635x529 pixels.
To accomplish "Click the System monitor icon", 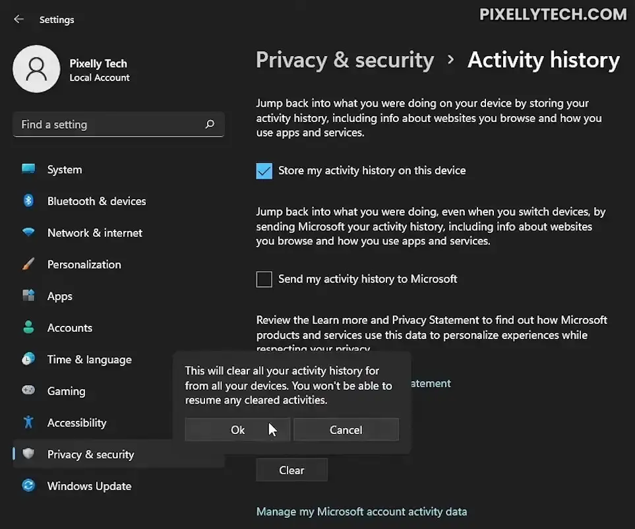I will click(x=28, y=169).
